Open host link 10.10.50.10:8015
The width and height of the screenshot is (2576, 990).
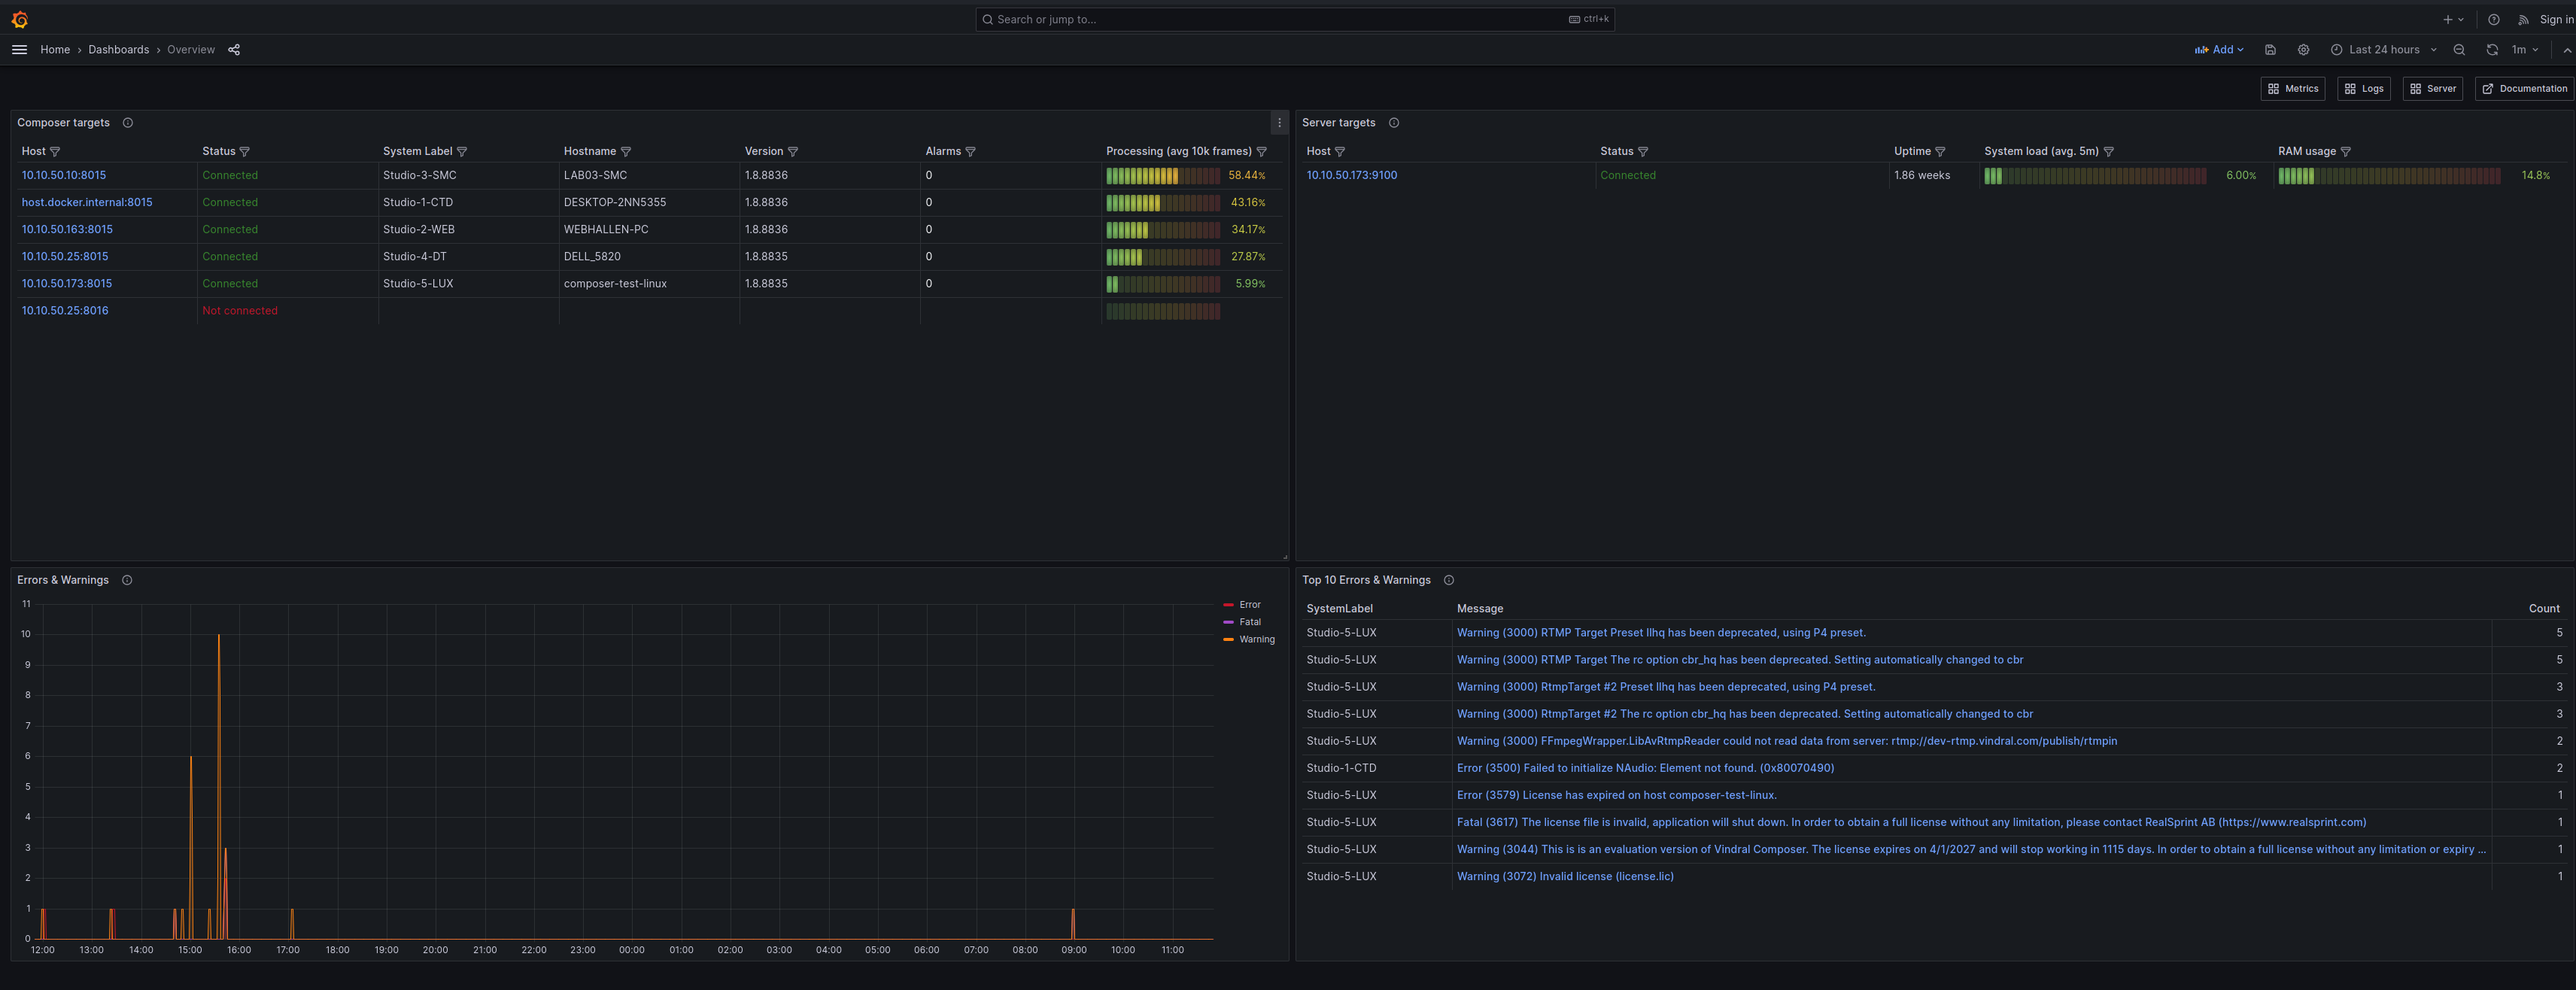(x=64, y=175)
